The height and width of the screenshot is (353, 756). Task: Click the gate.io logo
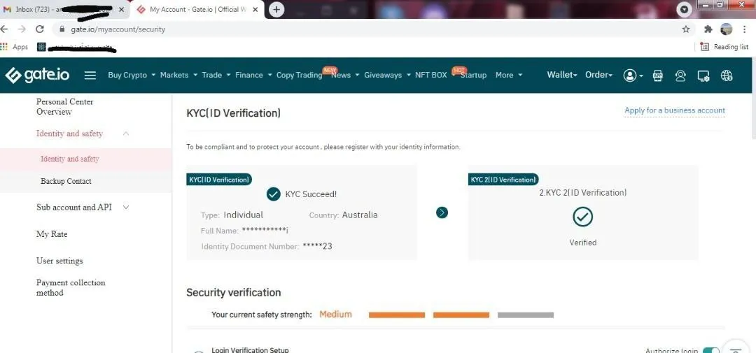click(38, 75)
